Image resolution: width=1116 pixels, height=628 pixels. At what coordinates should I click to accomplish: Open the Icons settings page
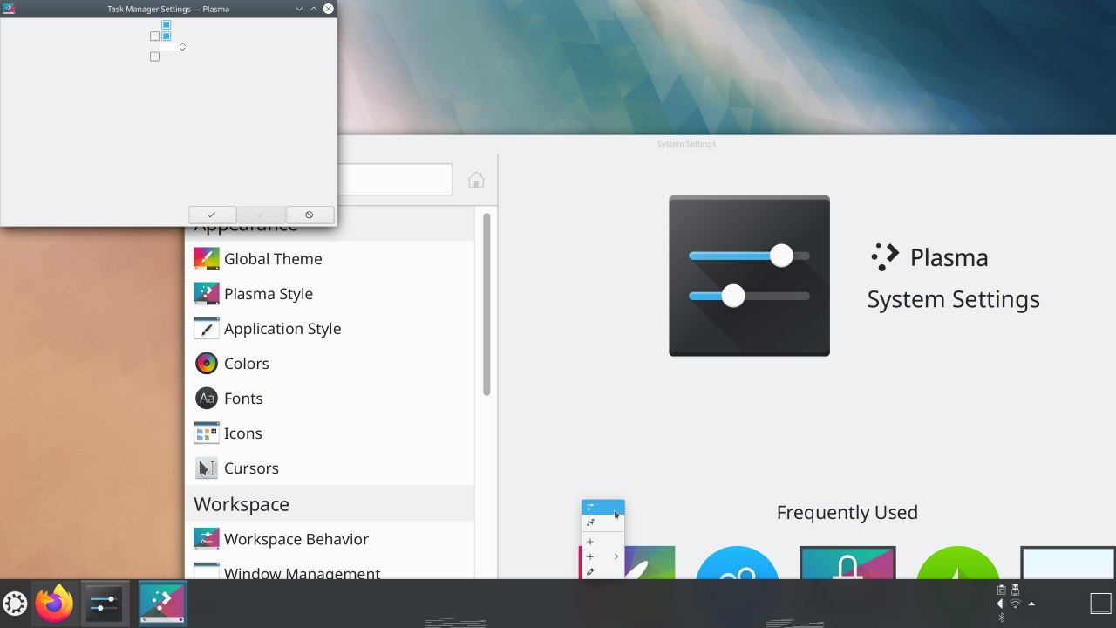pyautogui.click(x=330, y=433)
